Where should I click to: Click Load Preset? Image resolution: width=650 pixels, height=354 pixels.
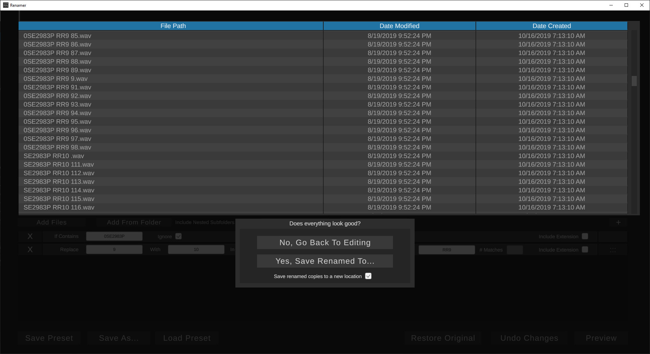(x=186, y=338)
